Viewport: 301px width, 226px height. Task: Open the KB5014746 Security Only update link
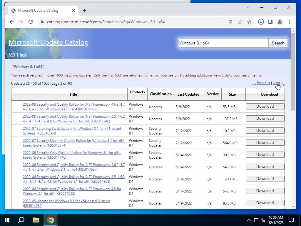[x=72, y=155]
